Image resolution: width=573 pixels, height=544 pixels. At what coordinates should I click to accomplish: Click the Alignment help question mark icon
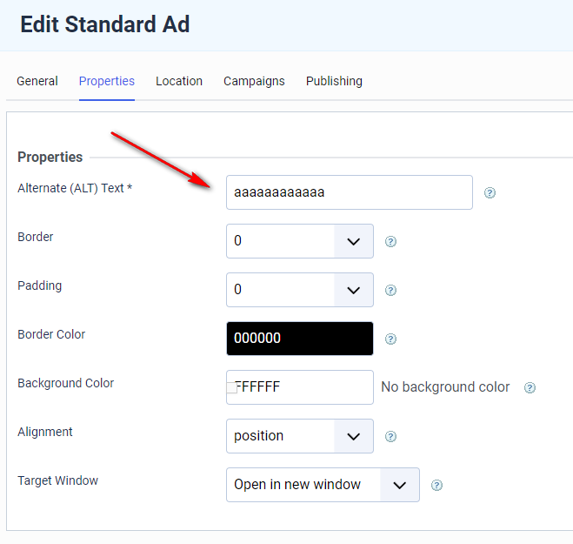[390, 437]
